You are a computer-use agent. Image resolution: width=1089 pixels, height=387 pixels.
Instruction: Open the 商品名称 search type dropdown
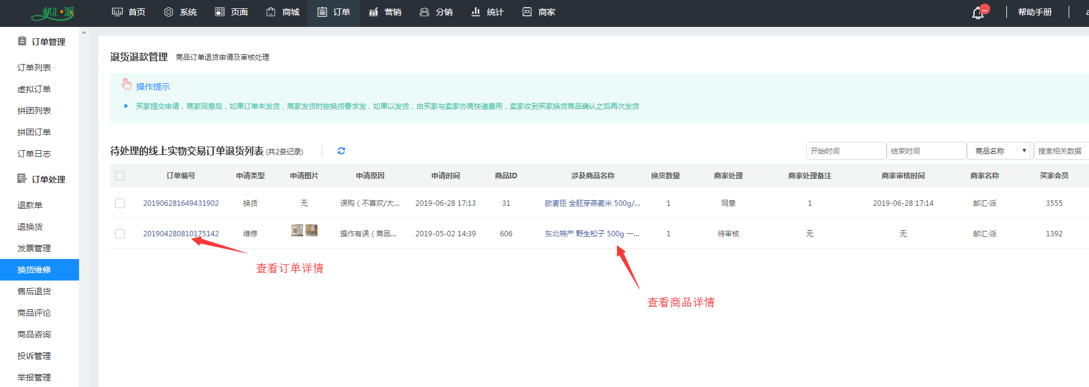pyautogui.click(x=1000, y=151)
